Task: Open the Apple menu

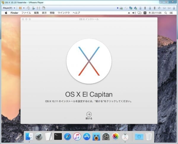Action: tap(6, 13)
